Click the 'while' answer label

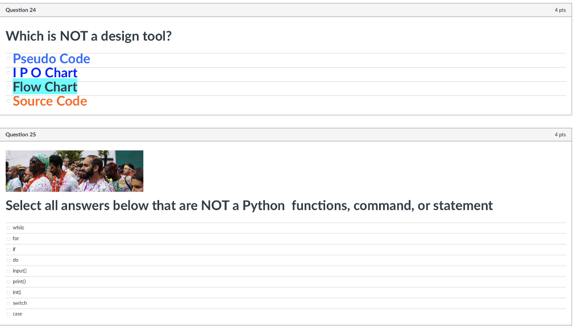pyautogui.click(x=18, y=228)
